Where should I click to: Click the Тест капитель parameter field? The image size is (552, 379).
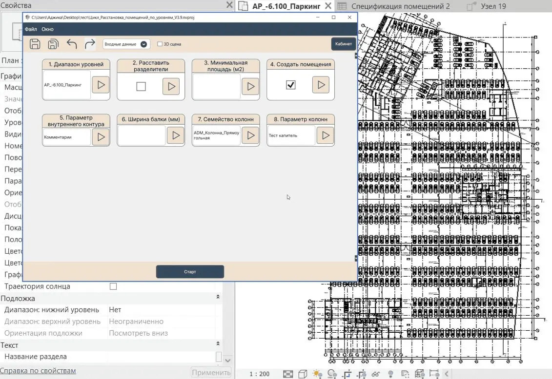pyautogui.click(x=291, y=135)
